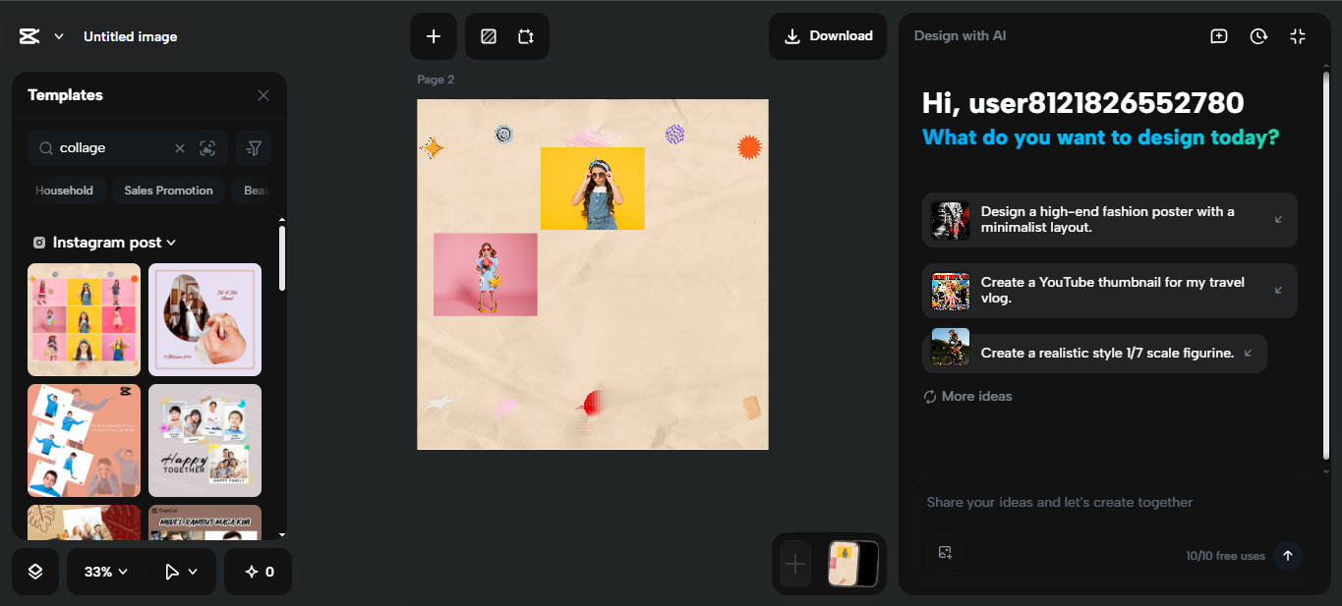1342x606 pixels.
Task: Select the smiley face sticker
Action: tap(503, 134)
